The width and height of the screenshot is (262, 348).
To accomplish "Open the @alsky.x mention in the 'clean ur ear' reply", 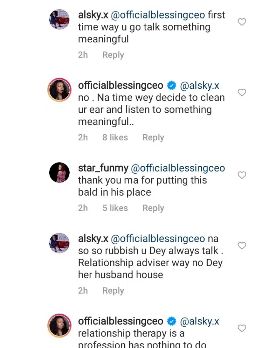I will [x=200, y=86].
